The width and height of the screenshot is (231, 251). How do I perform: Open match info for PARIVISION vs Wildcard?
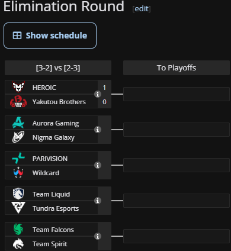pyautogui.click(x=98, y=165)
